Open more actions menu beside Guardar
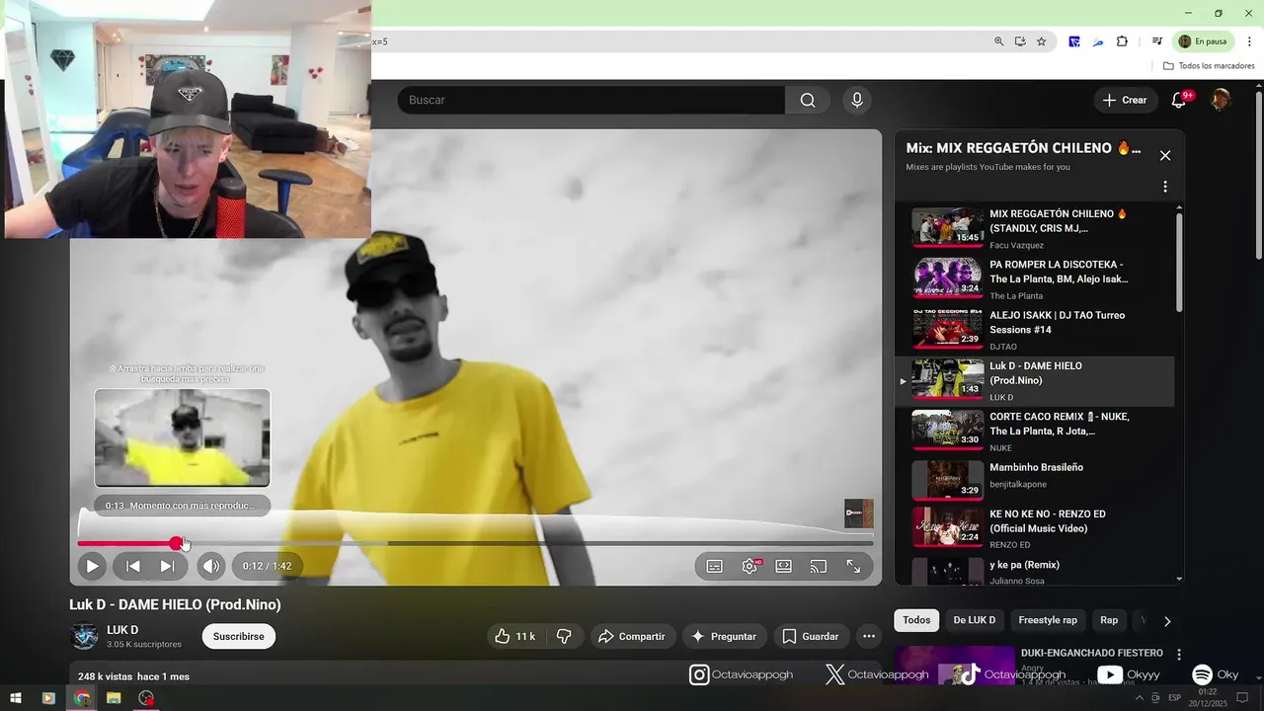This screenshot has width=1264, height=711. pyautogui.click(x=868, y=636)
